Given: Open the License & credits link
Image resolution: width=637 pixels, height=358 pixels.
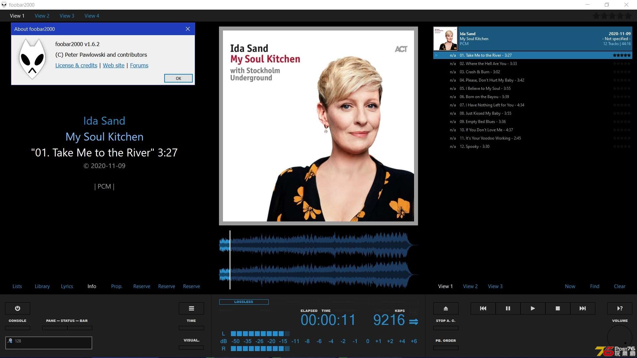Looking at the screenshot, I should click(x=76, y=65).
